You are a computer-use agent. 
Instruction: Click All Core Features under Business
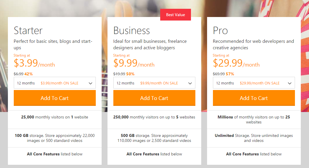click(143, 154)
